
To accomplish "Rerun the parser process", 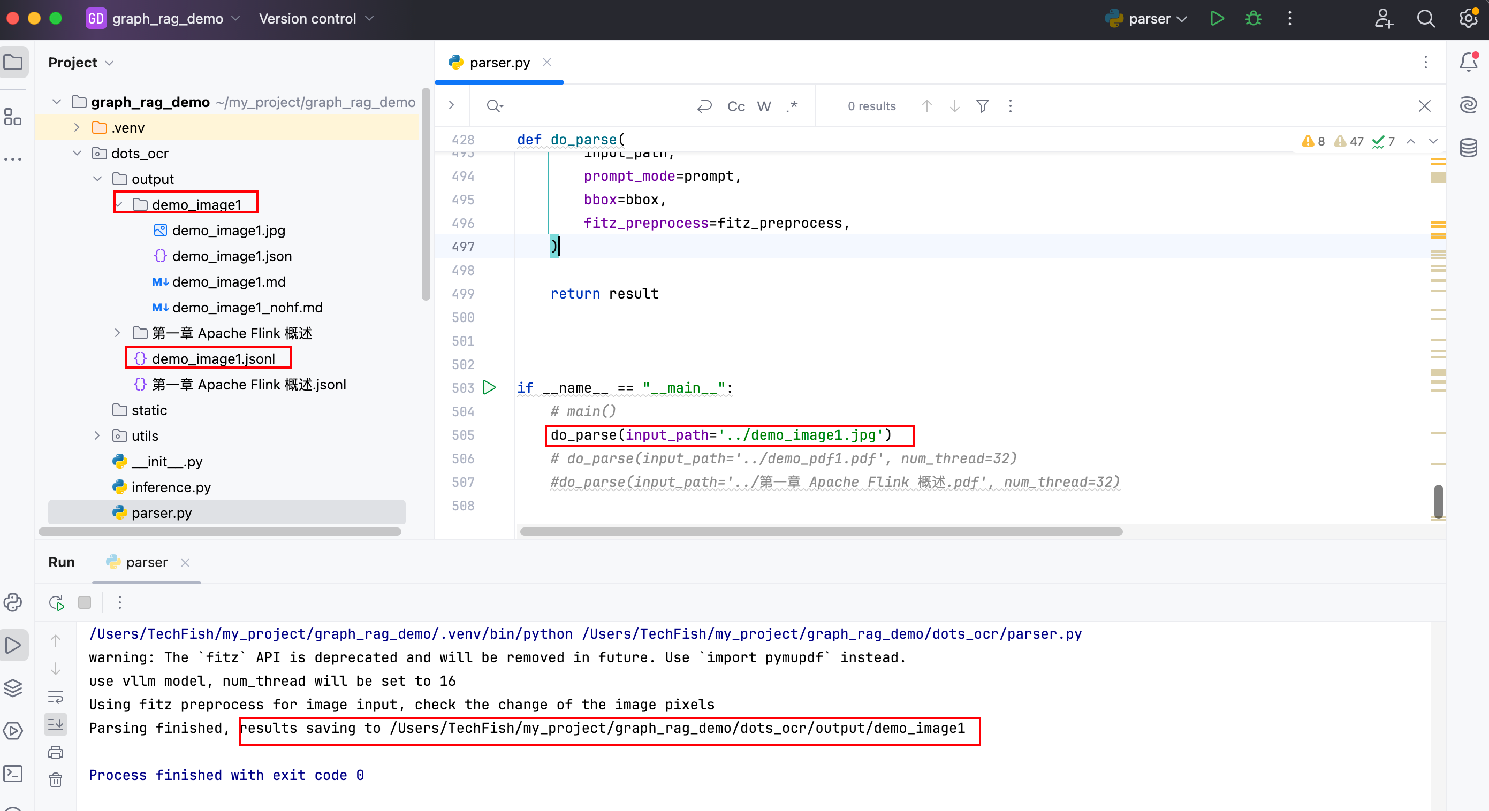I will pyautogui.click(x=56, y=602).
